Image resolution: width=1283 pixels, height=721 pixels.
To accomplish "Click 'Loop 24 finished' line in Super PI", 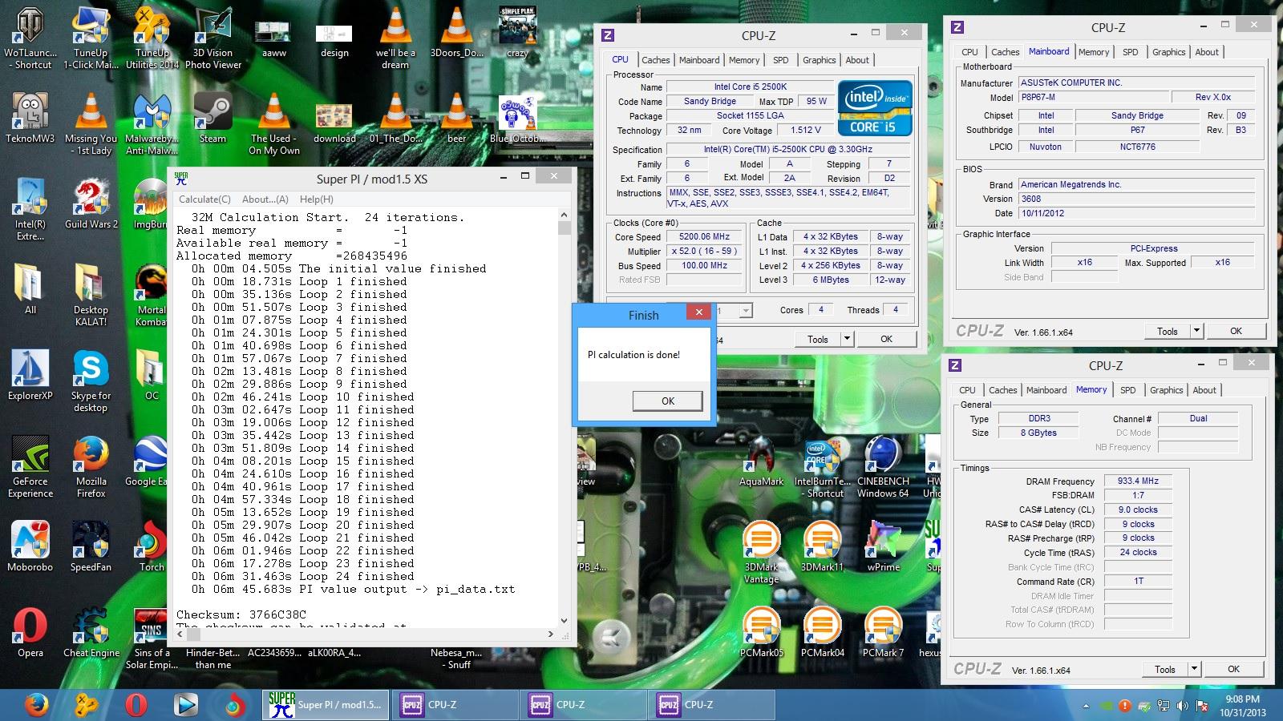I will point(303,576).
